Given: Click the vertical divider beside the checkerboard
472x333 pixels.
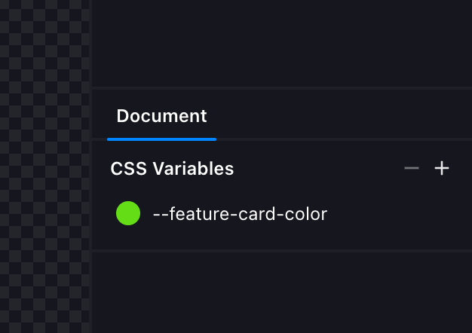Looking at the screenshot, I should [x=91, y=166].
